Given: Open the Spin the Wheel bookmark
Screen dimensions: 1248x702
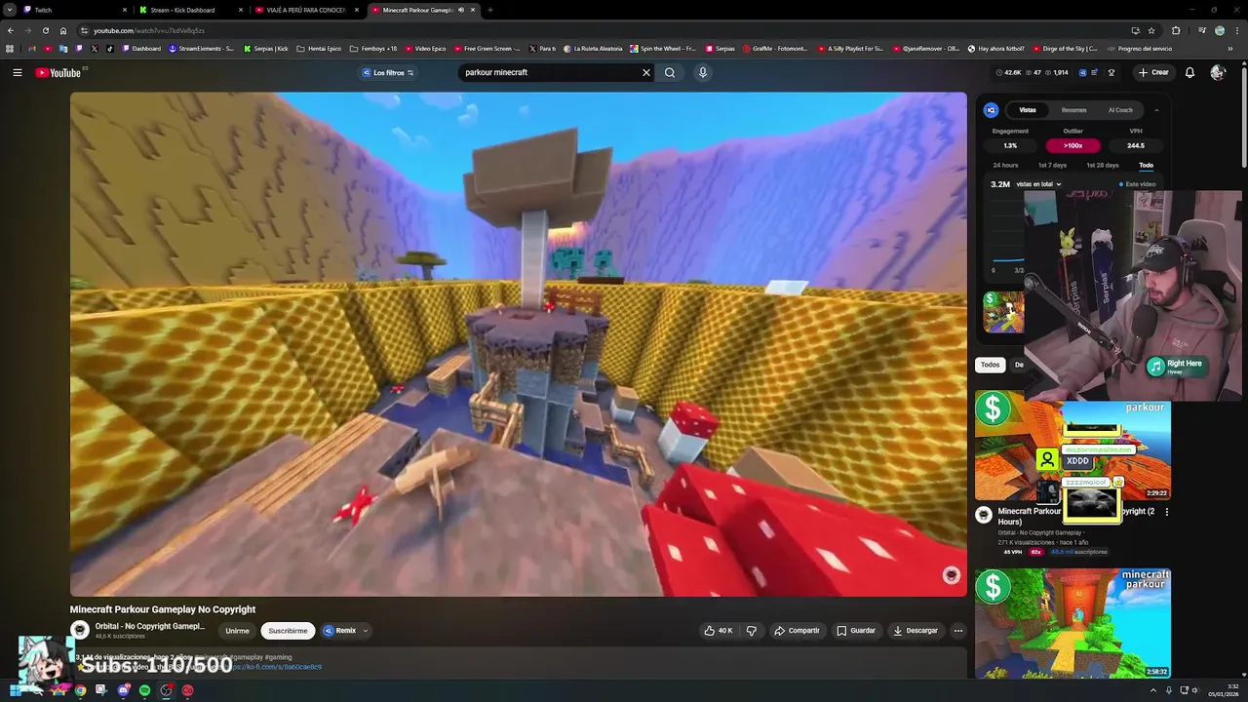Looking at the screenshot, I should pos(663,49).
